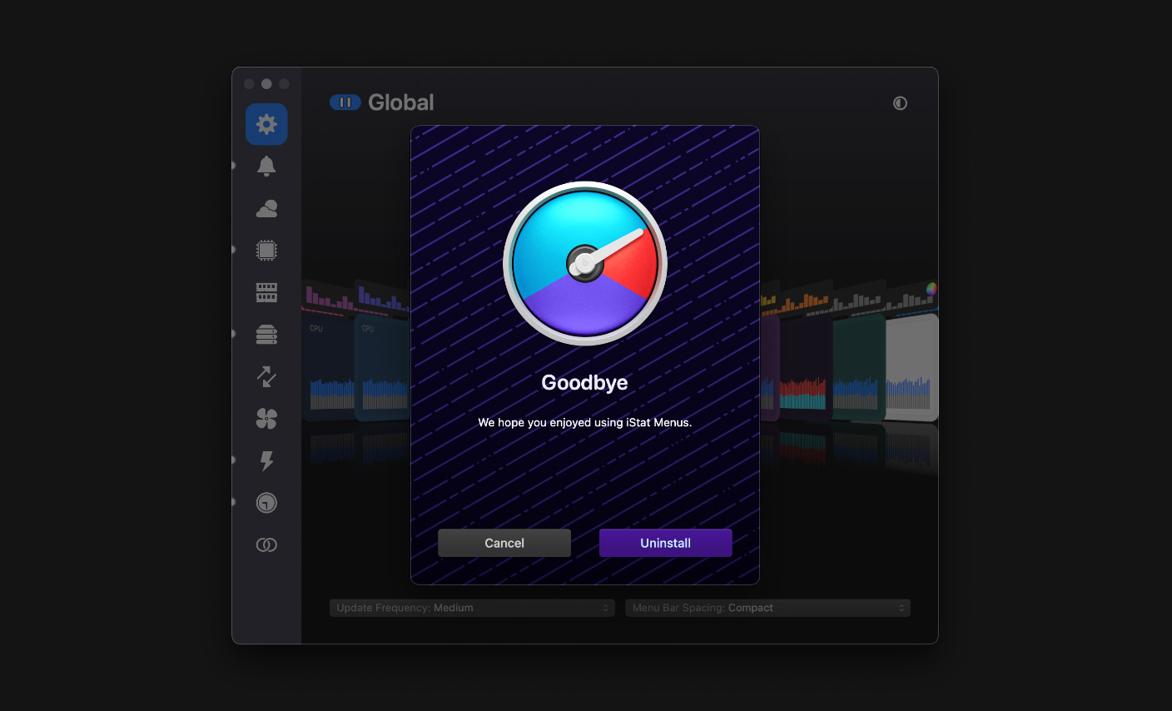Viewport: 1172px width, 711px height.
Task: Open the Menu Bar Spacing dropdown
Action: click(767, 608)
